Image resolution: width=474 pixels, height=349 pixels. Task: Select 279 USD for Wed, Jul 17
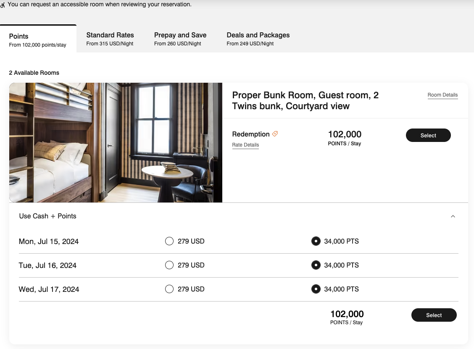coord(169,289)
